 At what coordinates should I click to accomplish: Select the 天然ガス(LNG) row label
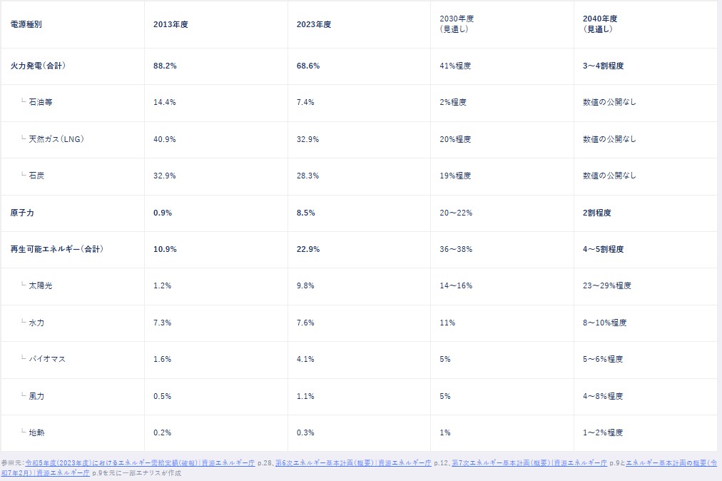point(56,139)
